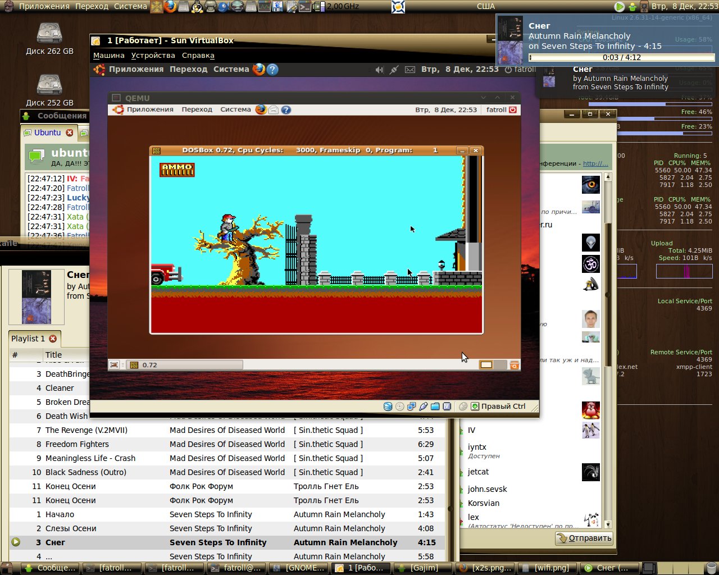Close Playlist 1 tab
Viewport: 719px width, 575px height.
click(53, 339)
